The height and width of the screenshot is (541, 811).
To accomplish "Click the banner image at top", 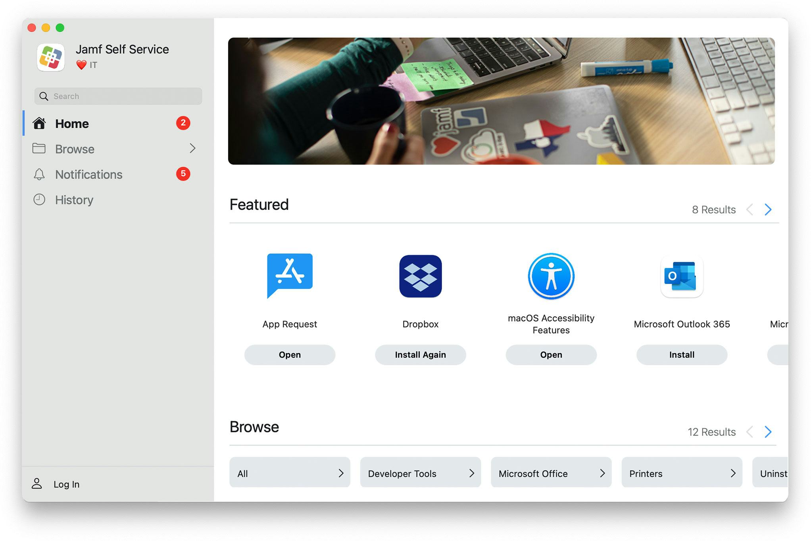I will (501, 101).
